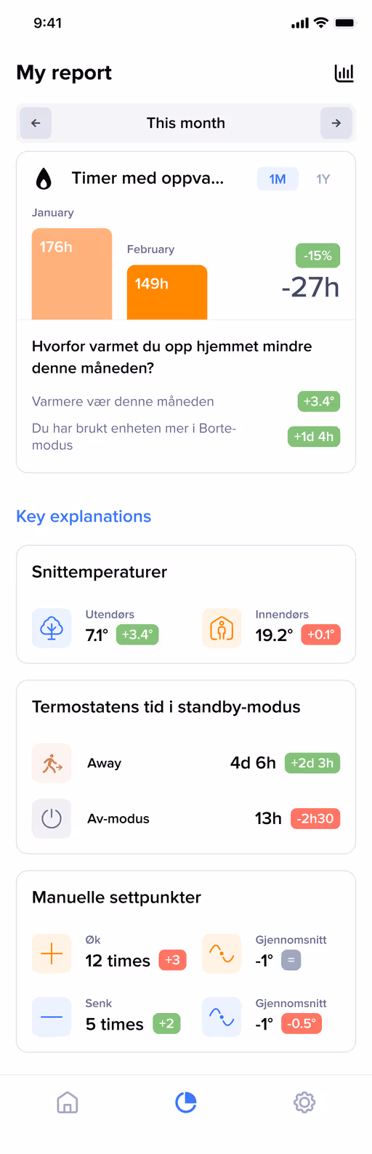This screenshot has width=372, height=1154.
Task: Tap the plus icon for Øk setpoints
Action: pos(52,953)
